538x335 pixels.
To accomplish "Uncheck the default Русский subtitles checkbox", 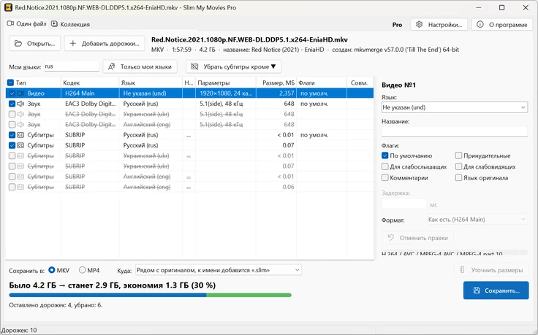I will pos(12,135).
